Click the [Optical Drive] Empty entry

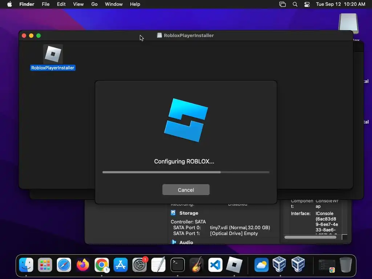pyautogui.click(x=234, y=234)
